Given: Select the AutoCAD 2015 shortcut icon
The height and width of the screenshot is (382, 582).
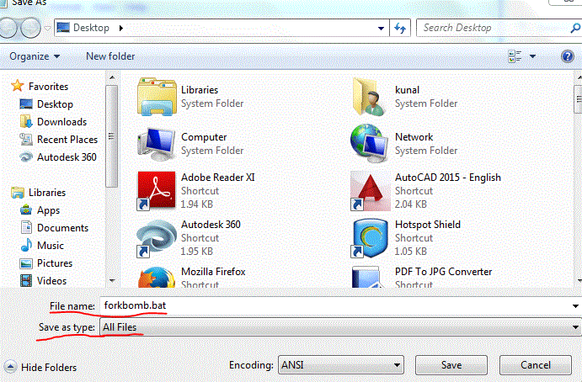Looking at the screenshot, I should 370,191.
